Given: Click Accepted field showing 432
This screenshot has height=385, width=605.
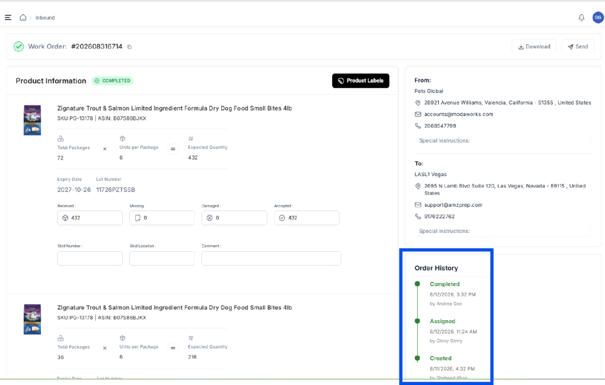Looking at the screenshot, I should (307, 218).
